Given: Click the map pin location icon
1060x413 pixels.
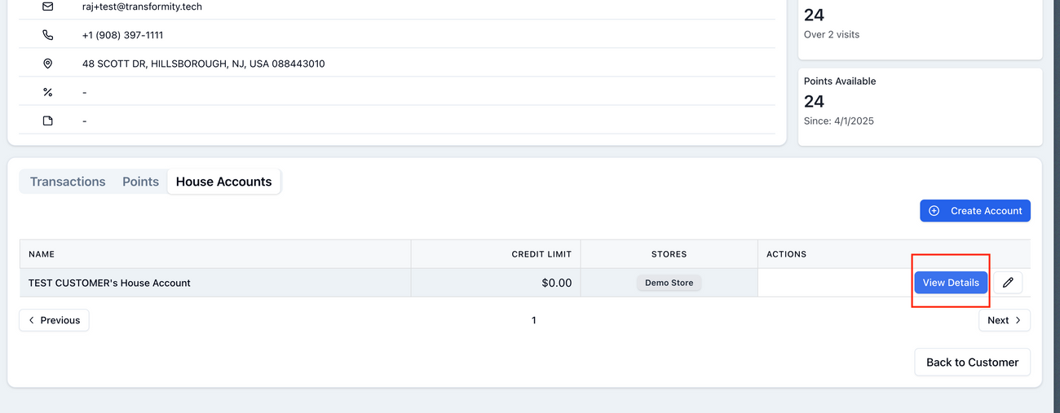Looking at the screenshot, I should [47, 64].
